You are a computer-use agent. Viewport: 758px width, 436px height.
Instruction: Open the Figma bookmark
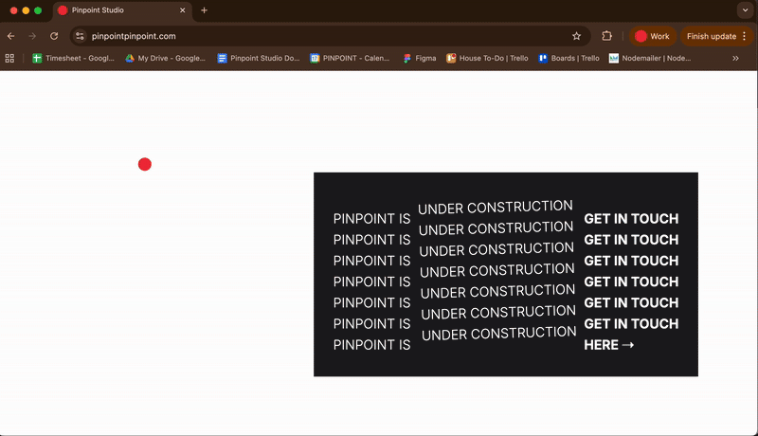click(419, 58)
